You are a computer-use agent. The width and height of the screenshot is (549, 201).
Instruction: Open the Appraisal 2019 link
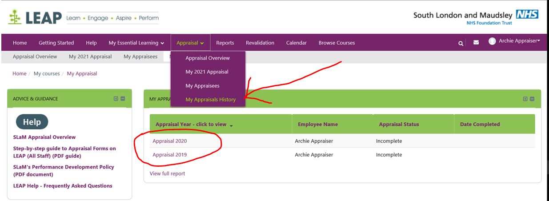coord(169,155)
